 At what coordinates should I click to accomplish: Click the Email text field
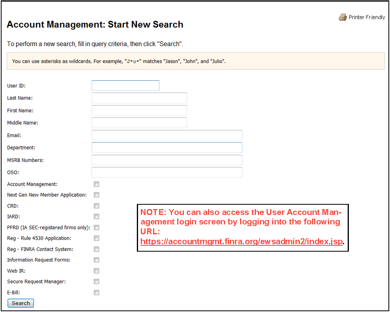(x=167, y=135)
